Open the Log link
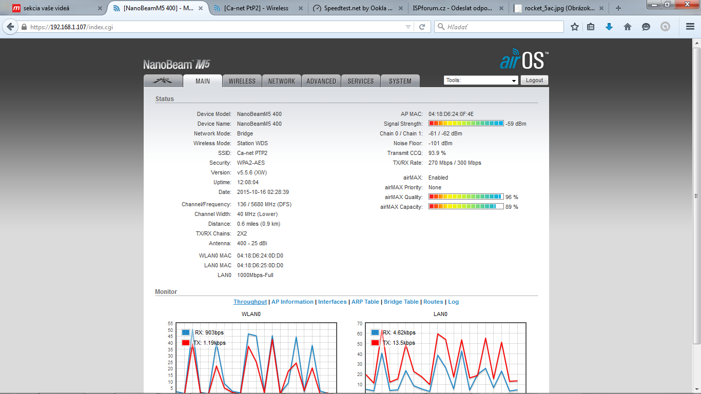The height and width of the screenshot is (394, 701). point(454,302)
